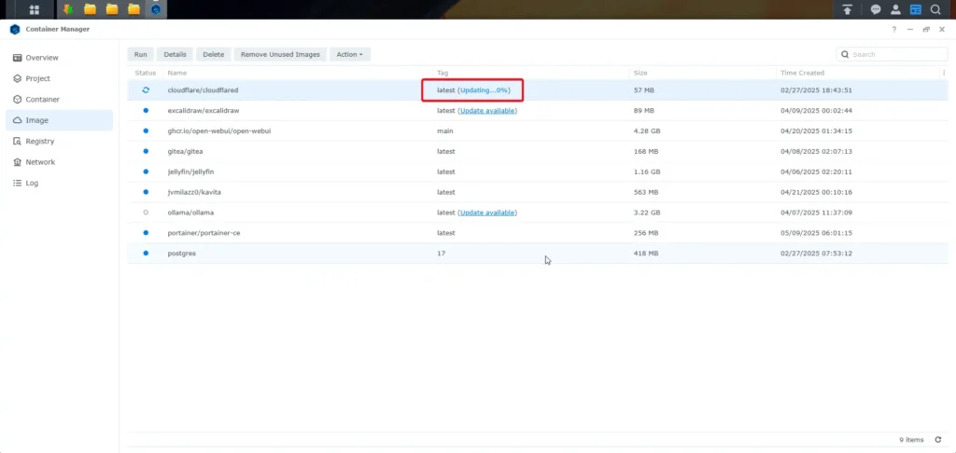This screenshot has height=453, width=956.
Task: Go to the Project section
Action: [59, 78]
